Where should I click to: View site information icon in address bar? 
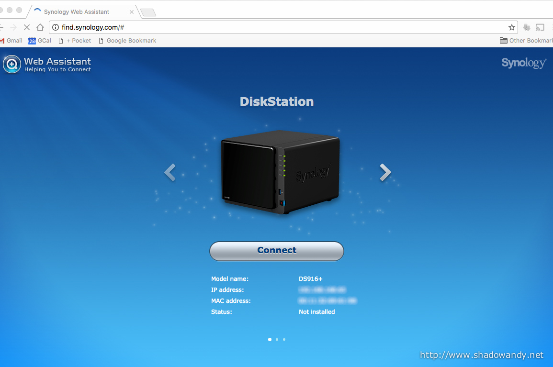(56, 27)
